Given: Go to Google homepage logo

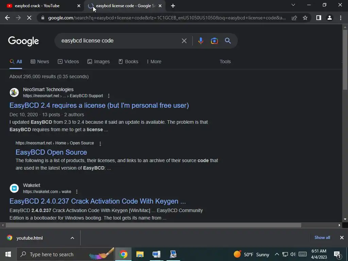Looking at the screenshot, I should tap(23, 41).
